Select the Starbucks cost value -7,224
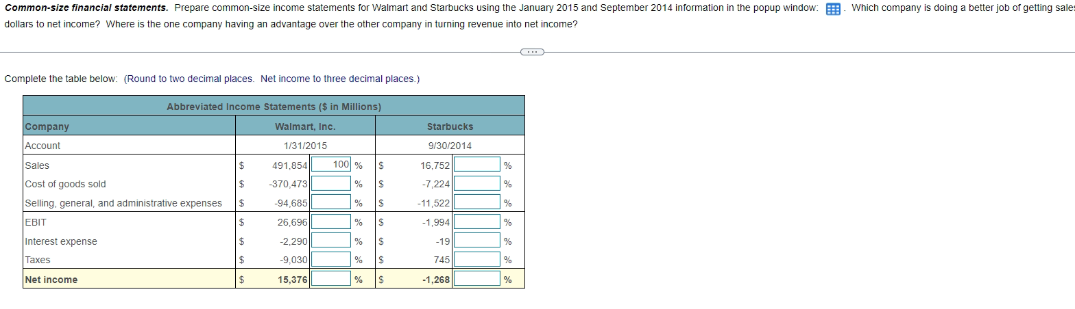 (435, 185)
